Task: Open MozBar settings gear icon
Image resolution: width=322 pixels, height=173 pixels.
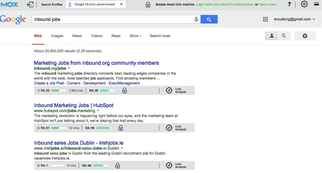Action: pyautogui.click(x=304, y=4)
